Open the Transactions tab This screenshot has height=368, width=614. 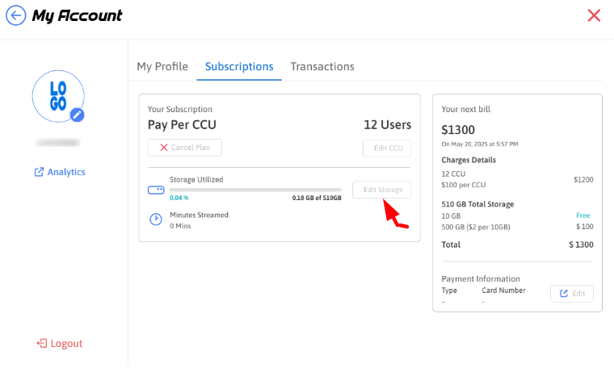coord(322,66)
